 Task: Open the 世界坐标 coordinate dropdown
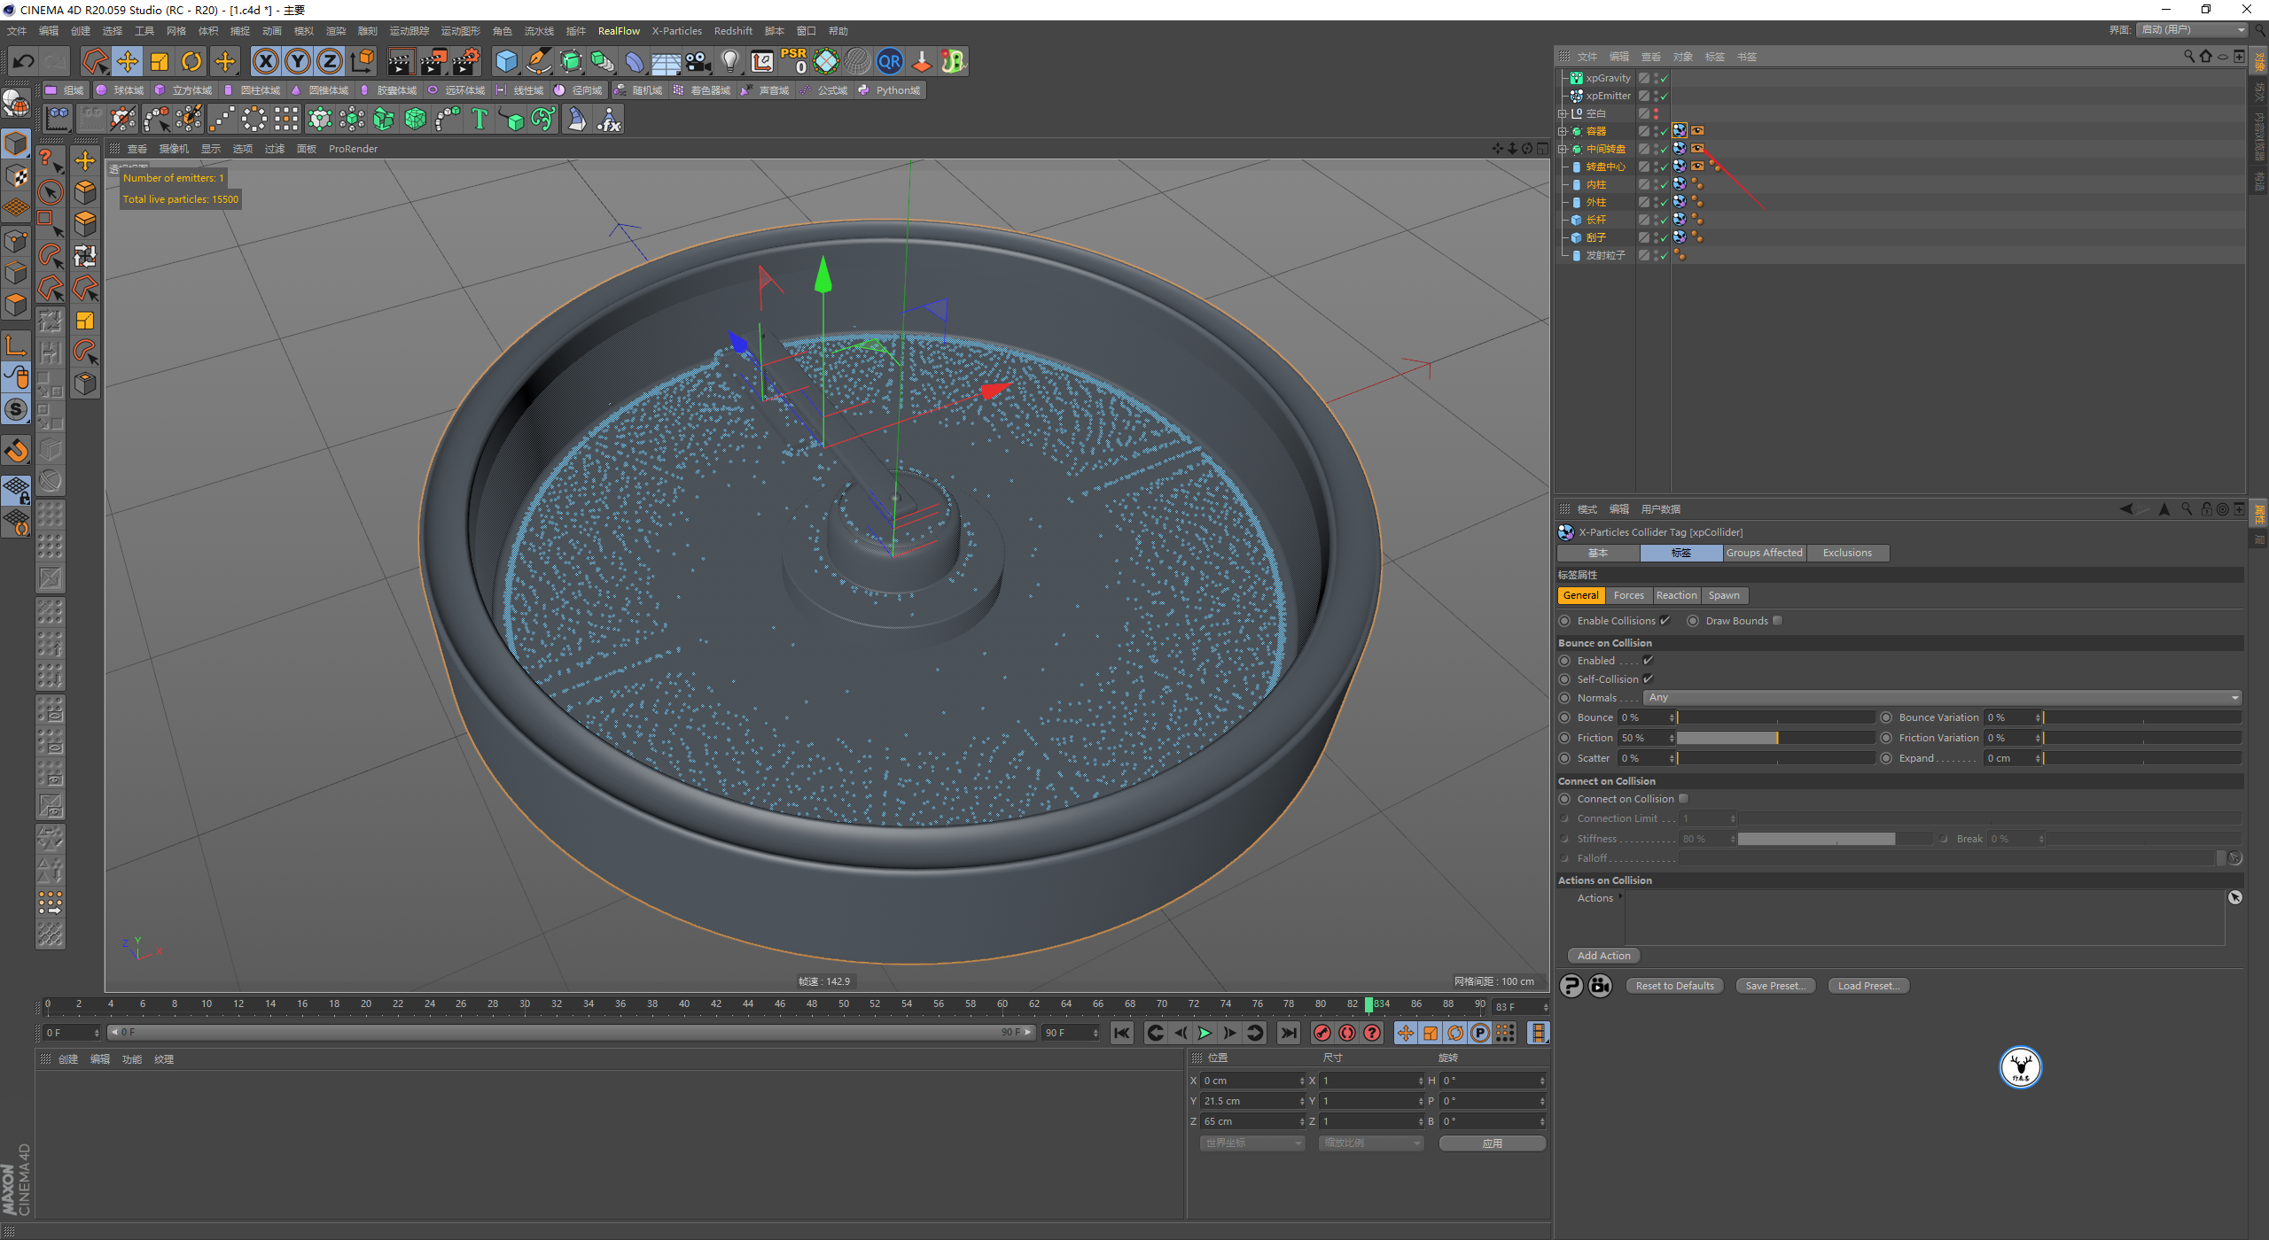(x=1251, y=1143)
